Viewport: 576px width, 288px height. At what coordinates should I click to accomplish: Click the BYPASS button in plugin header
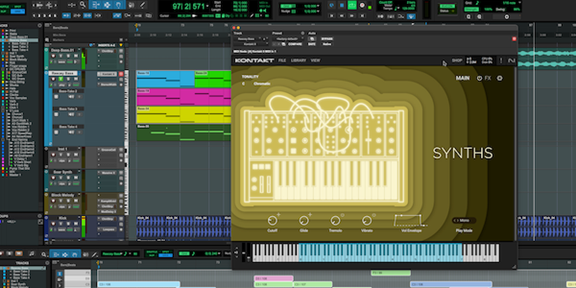[327, 39]
